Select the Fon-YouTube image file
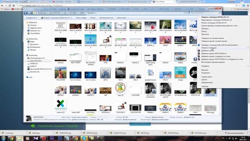Screen dimensions: 250x141 [90, 76]
